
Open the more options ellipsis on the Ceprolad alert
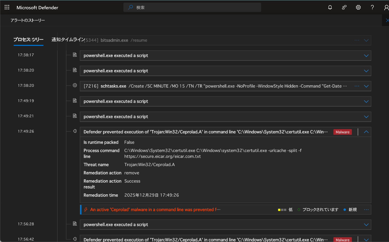(x=366, y=210)
